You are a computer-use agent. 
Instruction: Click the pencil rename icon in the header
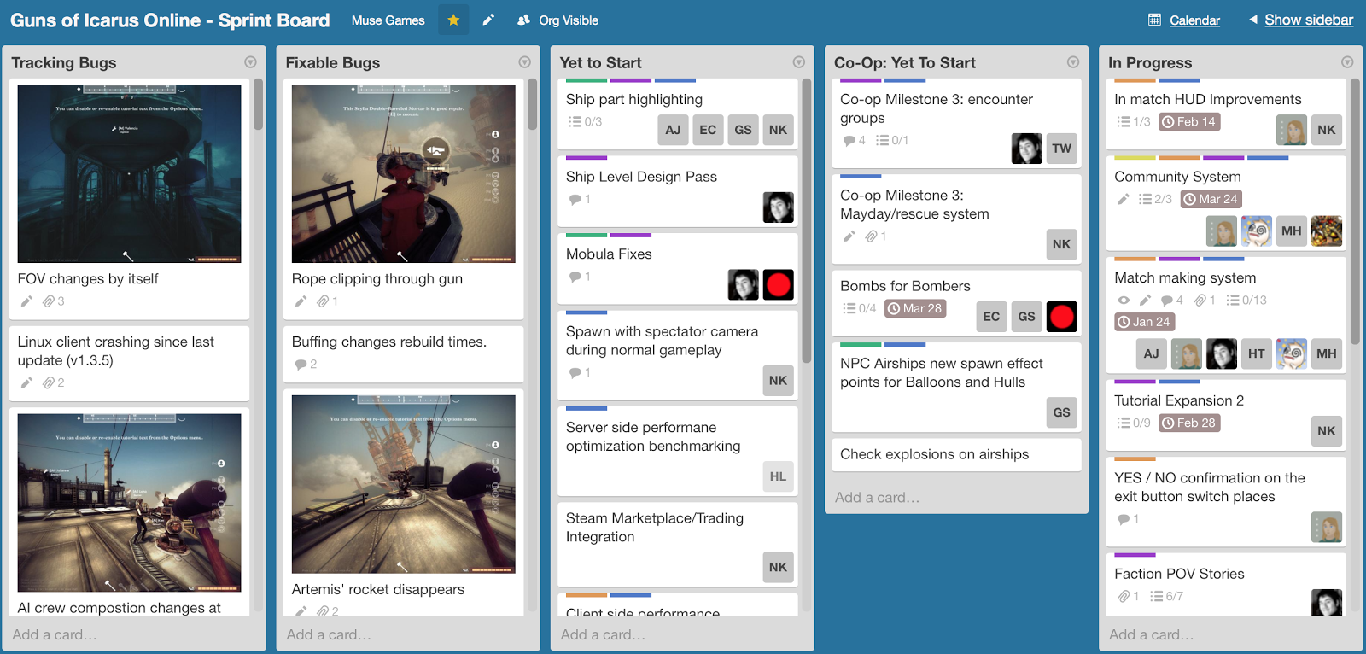(x=488, y=20)
